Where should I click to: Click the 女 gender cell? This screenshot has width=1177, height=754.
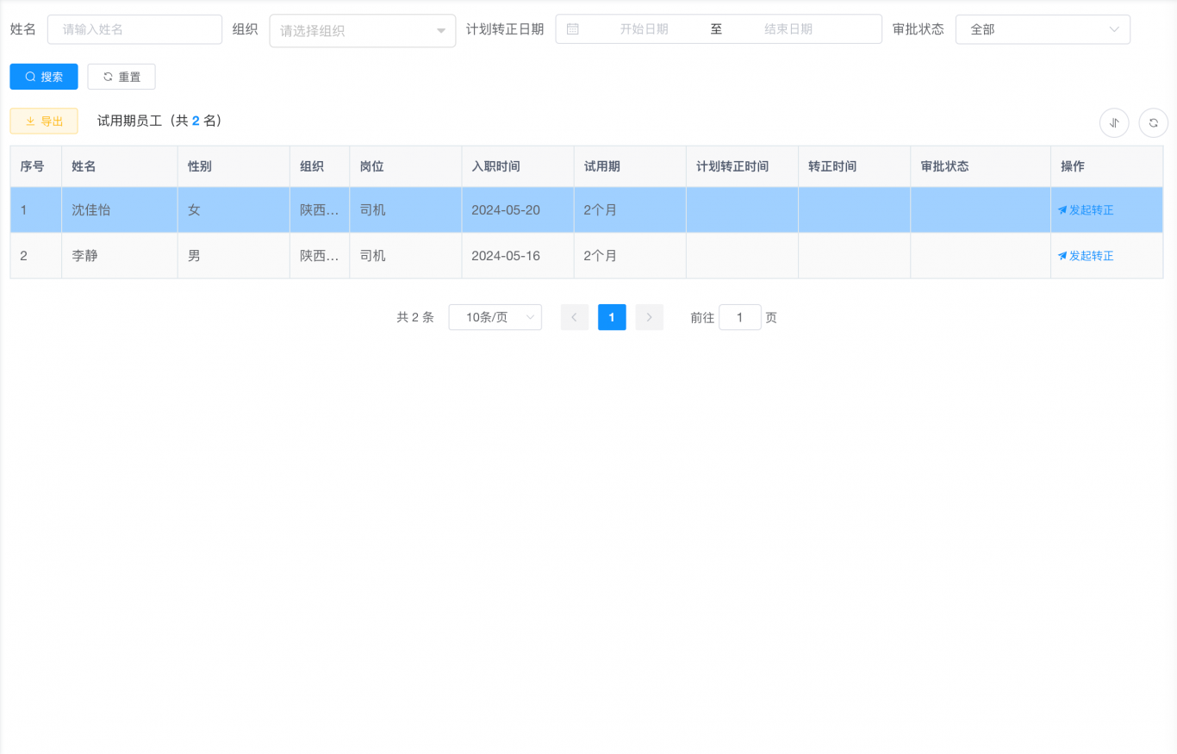pyautogui.click(x=234, y=209)
